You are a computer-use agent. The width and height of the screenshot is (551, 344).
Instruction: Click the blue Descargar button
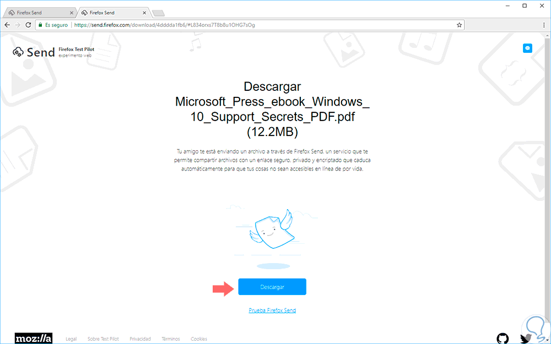[x=272, y=287]
